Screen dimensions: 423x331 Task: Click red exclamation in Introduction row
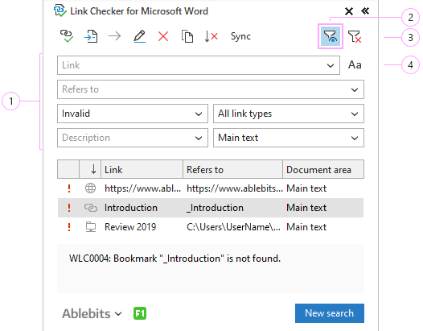click(69, 208)
